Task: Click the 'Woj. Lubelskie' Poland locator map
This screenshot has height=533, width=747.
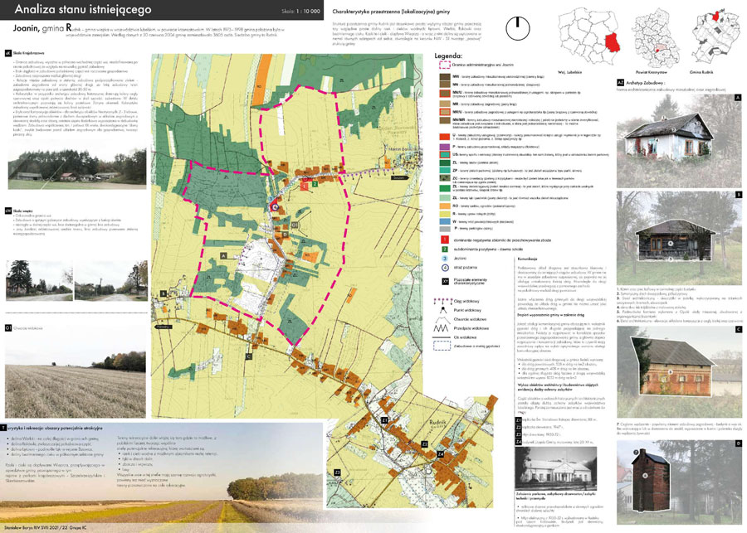Action: coord(593,33)
